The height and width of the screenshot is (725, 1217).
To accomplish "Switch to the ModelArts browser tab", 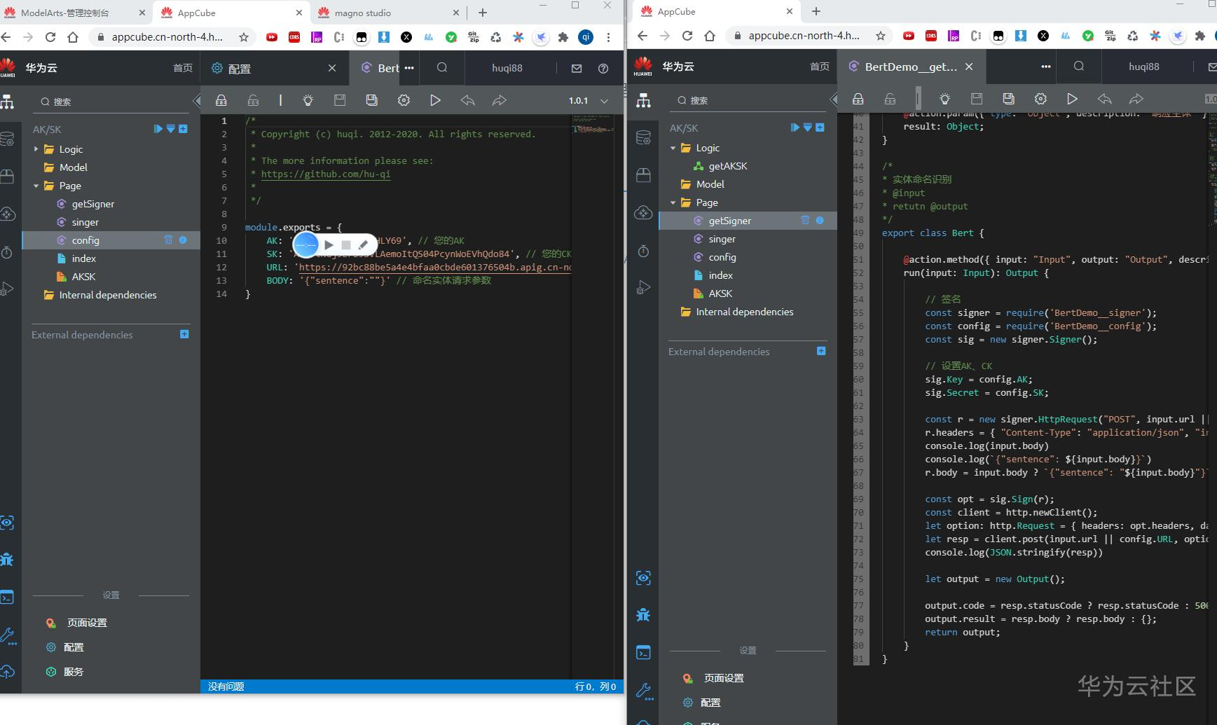I will [75, 13].
